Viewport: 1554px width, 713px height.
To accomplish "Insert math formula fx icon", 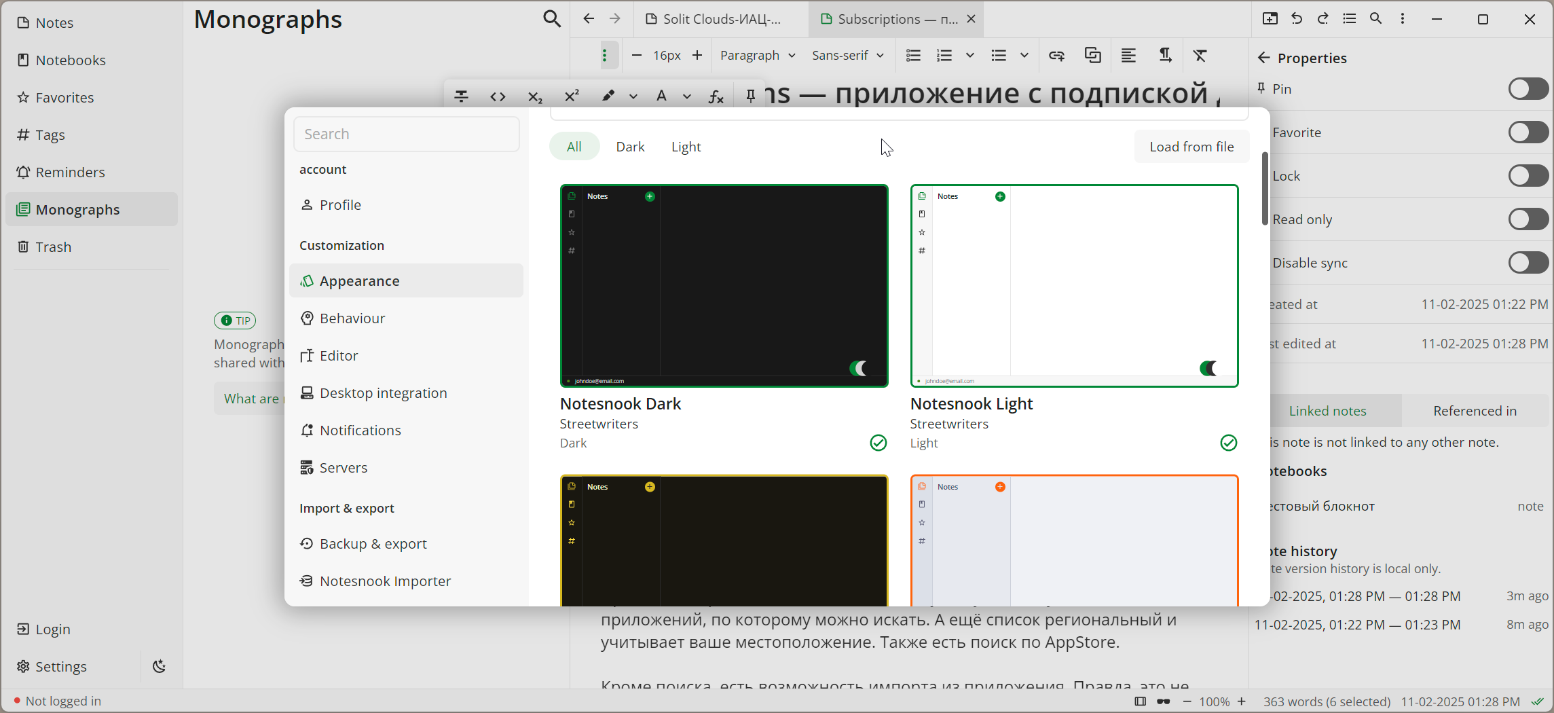I will [x=716, y=96].
